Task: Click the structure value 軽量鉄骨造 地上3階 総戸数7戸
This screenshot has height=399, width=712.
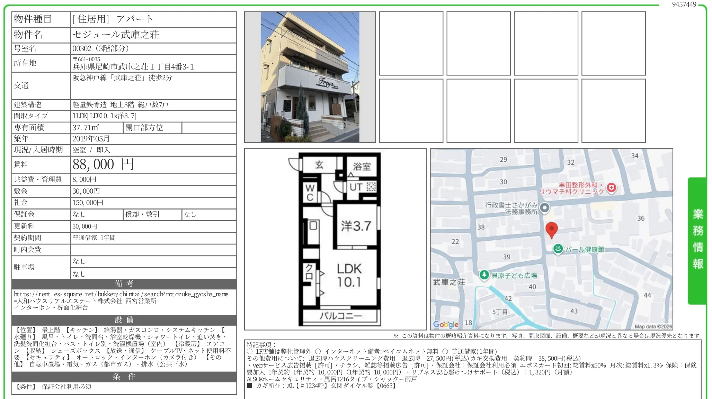Action: click(121, 104)
